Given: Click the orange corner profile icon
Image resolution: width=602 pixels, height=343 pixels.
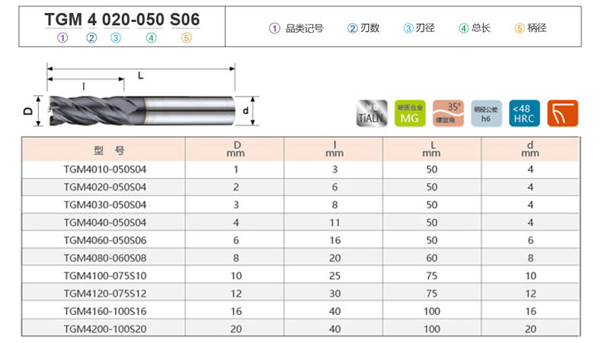Looking at the screenshot, I should pyautogui.click(x=562, y=113).
